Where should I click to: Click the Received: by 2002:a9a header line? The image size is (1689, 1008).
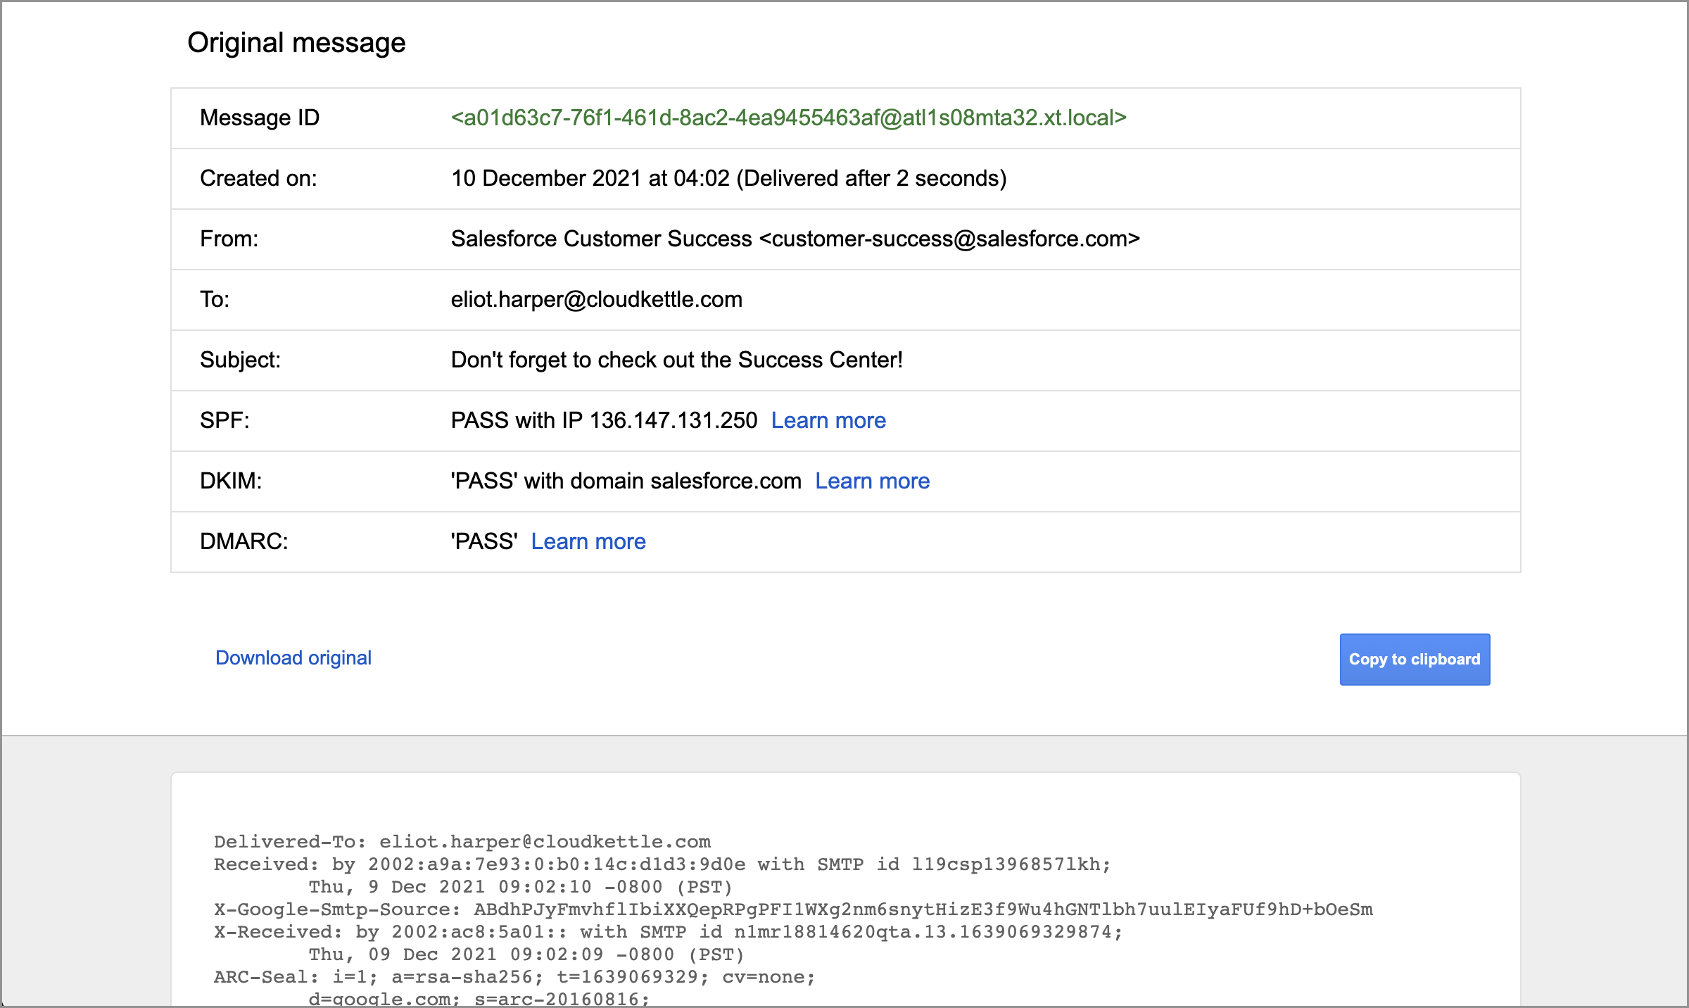(662, 864)
